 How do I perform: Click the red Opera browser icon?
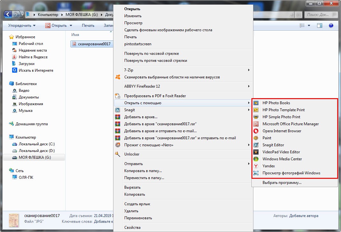coord(256,131)
